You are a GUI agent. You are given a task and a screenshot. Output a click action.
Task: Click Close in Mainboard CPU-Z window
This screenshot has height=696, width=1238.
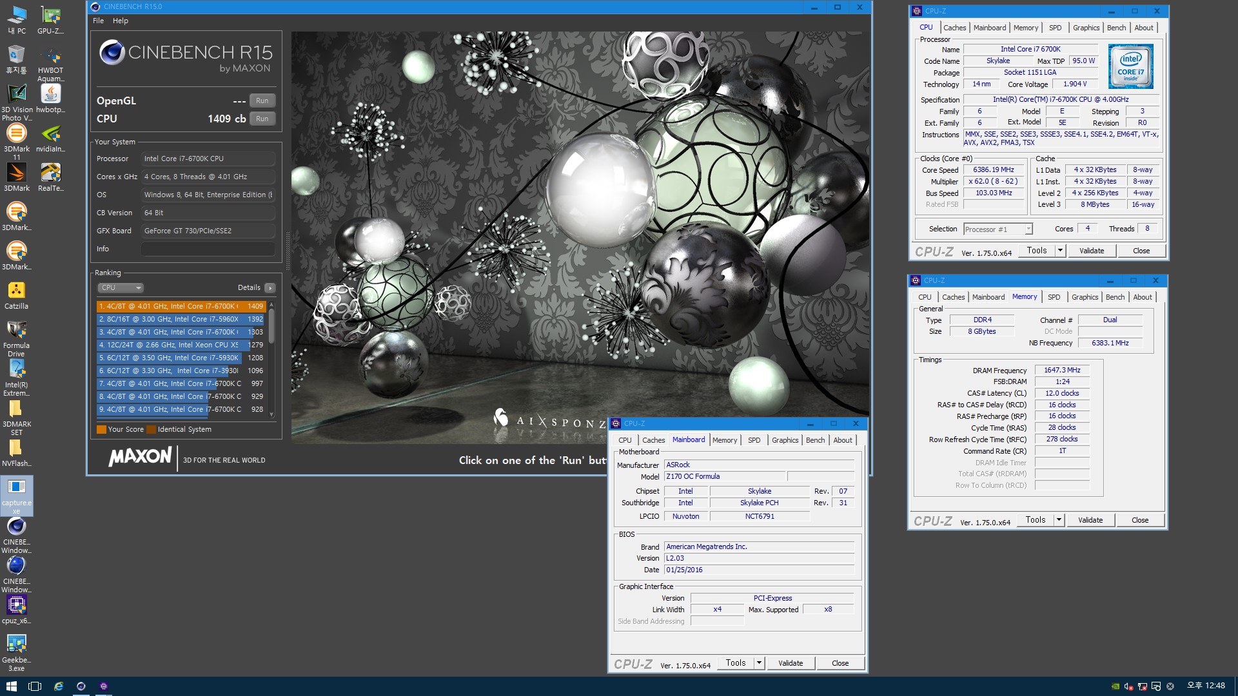coord(840,663)
